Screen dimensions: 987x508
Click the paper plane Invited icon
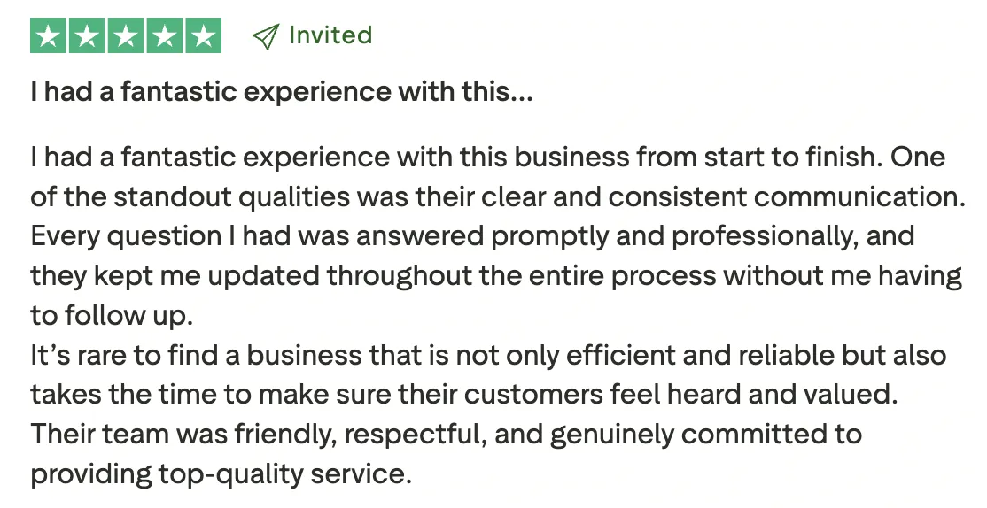point(265,37)
